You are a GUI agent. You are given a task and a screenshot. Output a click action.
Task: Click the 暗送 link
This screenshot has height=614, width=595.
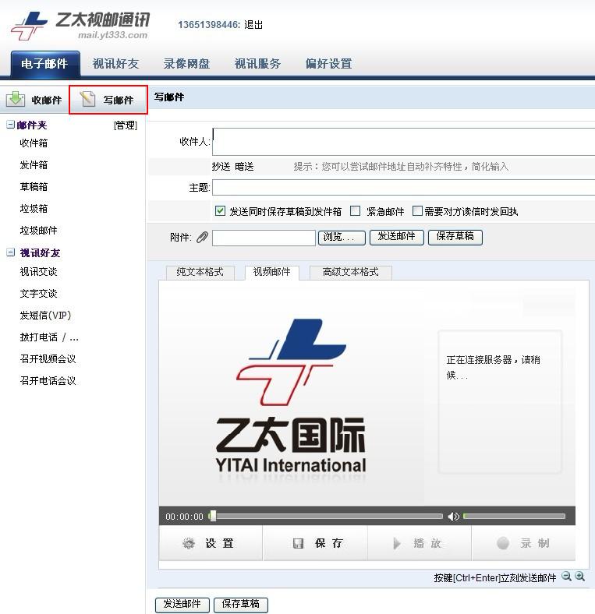244,167
